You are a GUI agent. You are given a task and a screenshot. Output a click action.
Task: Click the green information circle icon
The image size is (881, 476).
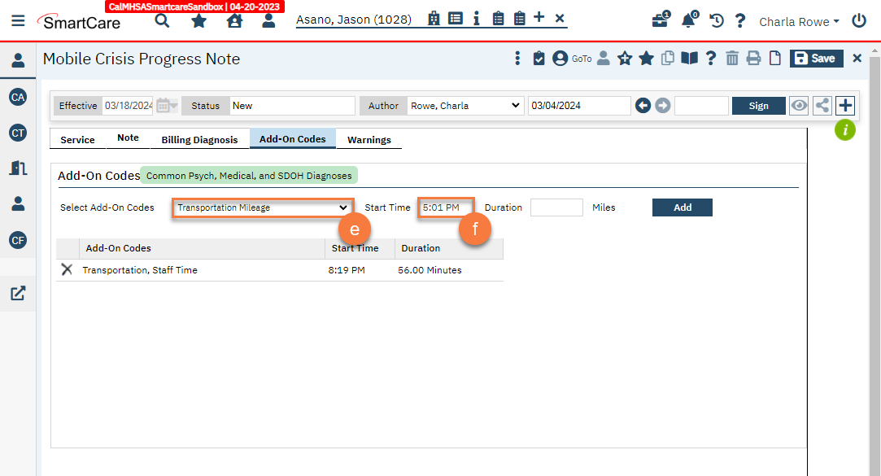coord(844,130)
